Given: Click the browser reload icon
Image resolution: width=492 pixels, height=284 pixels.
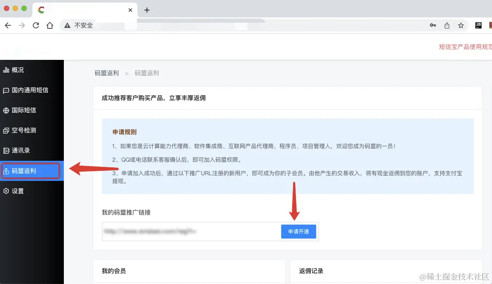Looking at the screenshot, I should pos(36,25).
